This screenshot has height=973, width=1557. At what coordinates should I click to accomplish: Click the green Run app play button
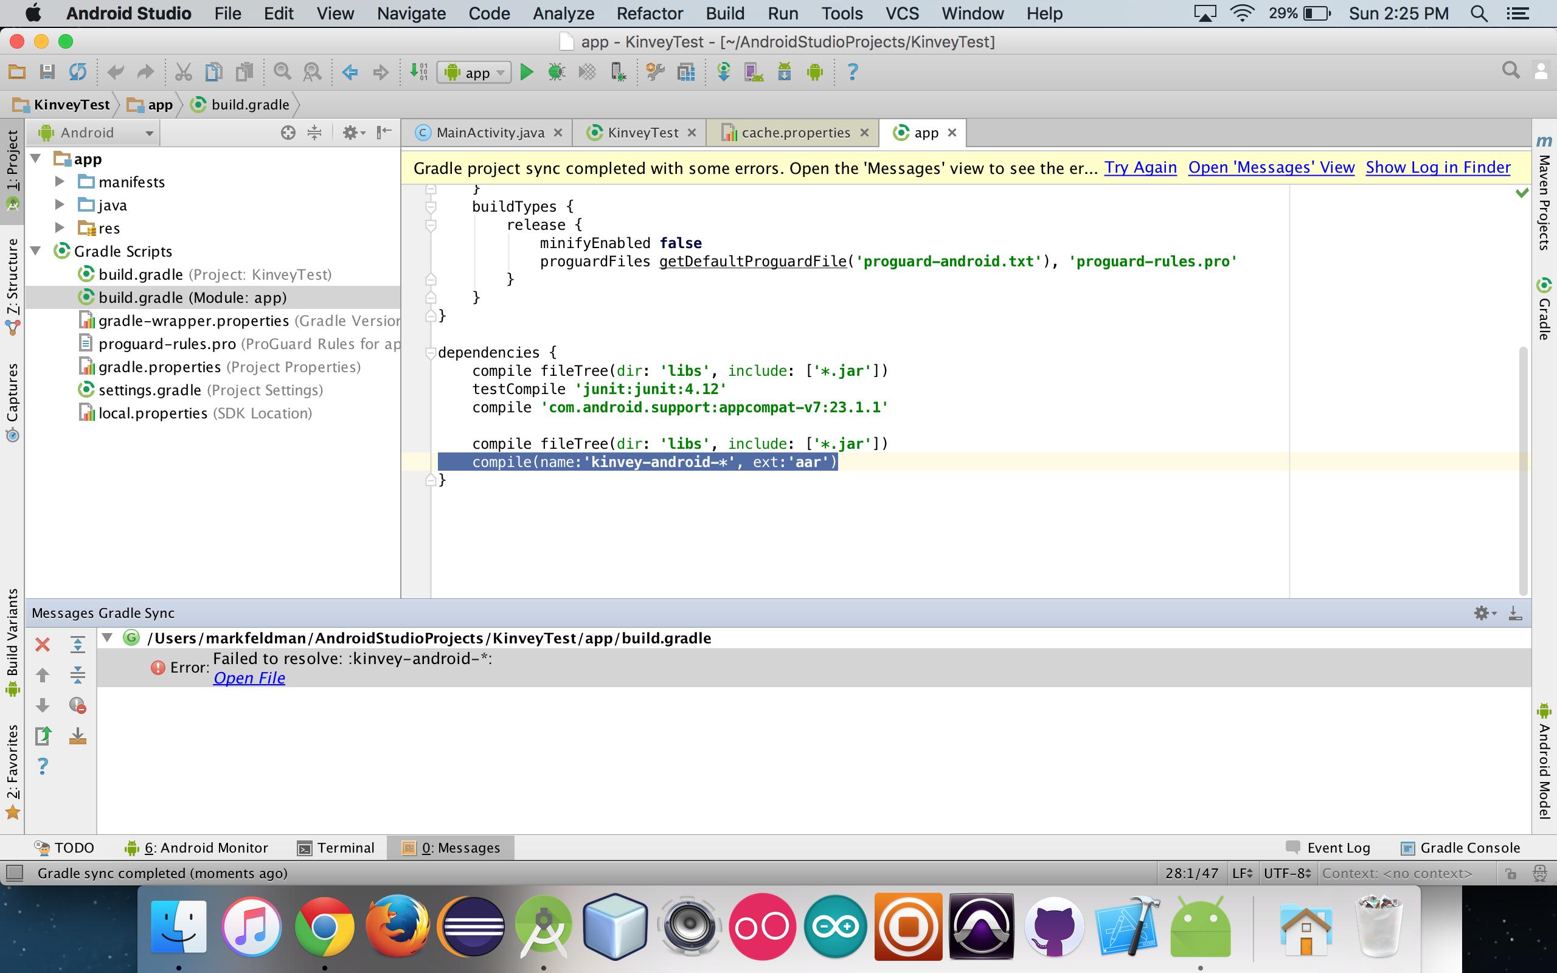[526, 72]
